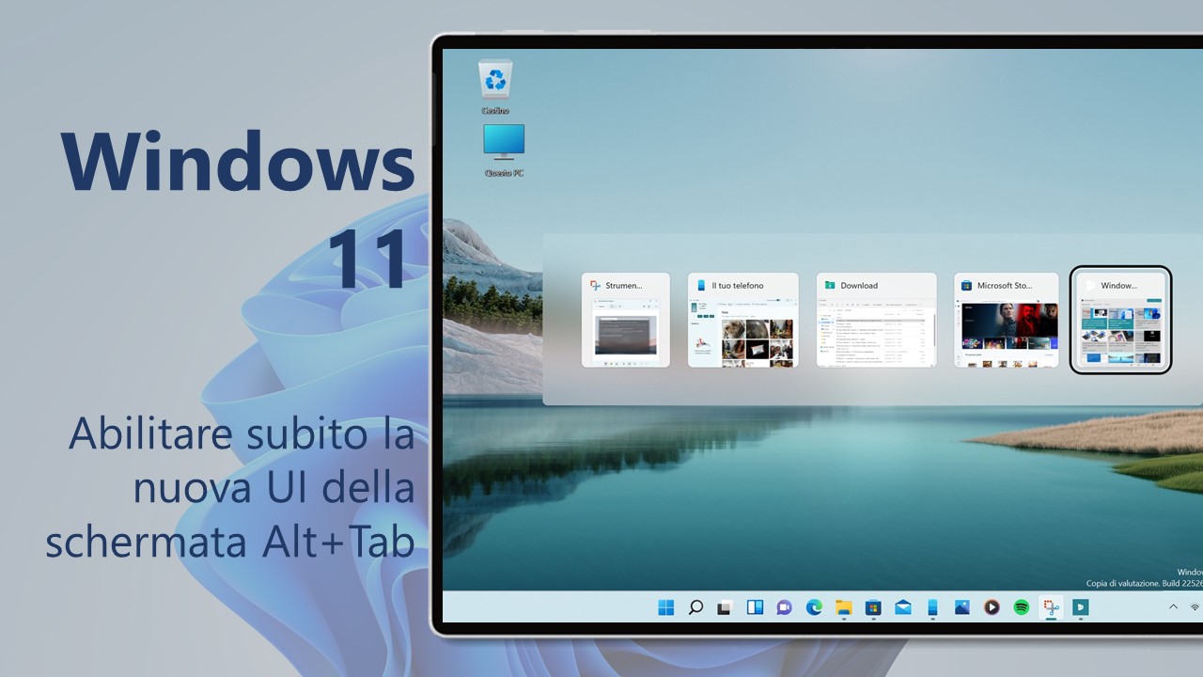Open Wi-Fi network status icon
Screen dimensions: 1203x677
coord(1195,607)
